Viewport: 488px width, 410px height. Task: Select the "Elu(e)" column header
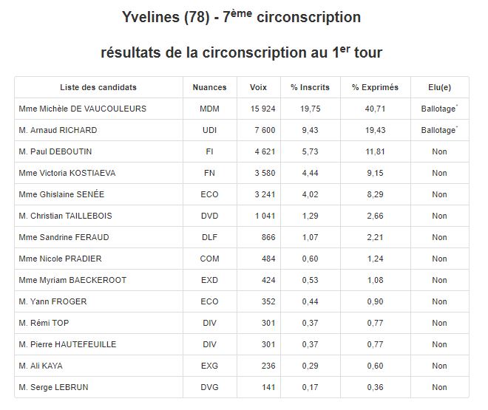(x=439, y=87)
